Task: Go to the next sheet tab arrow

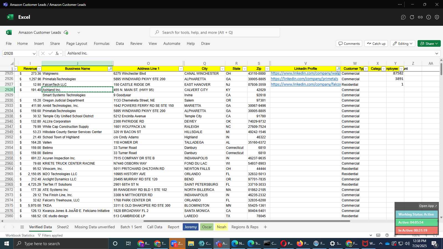Action: point(13,227)
